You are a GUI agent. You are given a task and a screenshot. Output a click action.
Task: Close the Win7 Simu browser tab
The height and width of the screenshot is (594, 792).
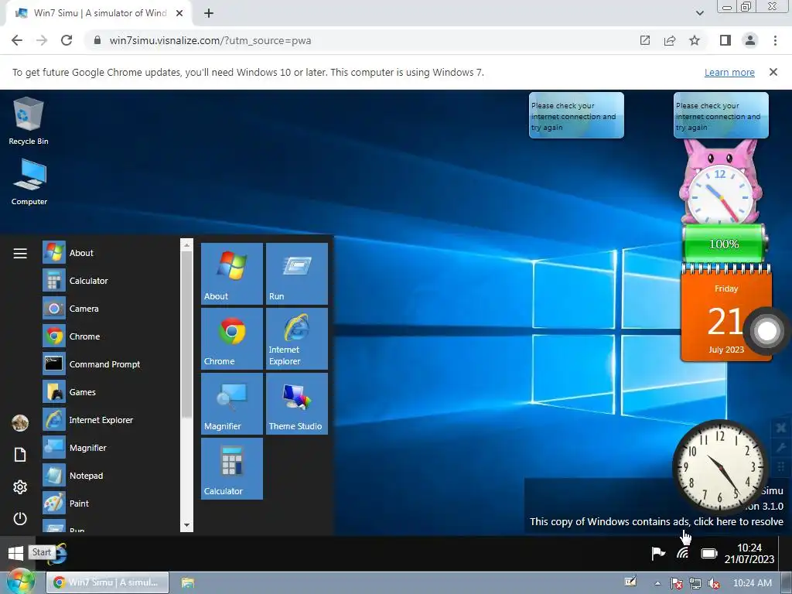pos(179,14)
